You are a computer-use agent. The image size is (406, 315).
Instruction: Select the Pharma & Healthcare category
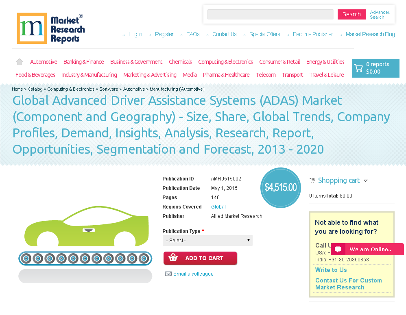click(226, 75)
